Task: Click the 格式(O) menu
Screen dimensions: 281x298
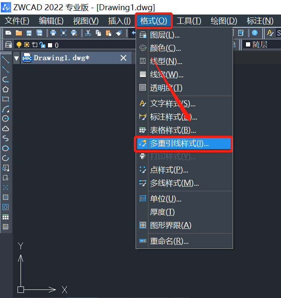Action: pos(154,21)
